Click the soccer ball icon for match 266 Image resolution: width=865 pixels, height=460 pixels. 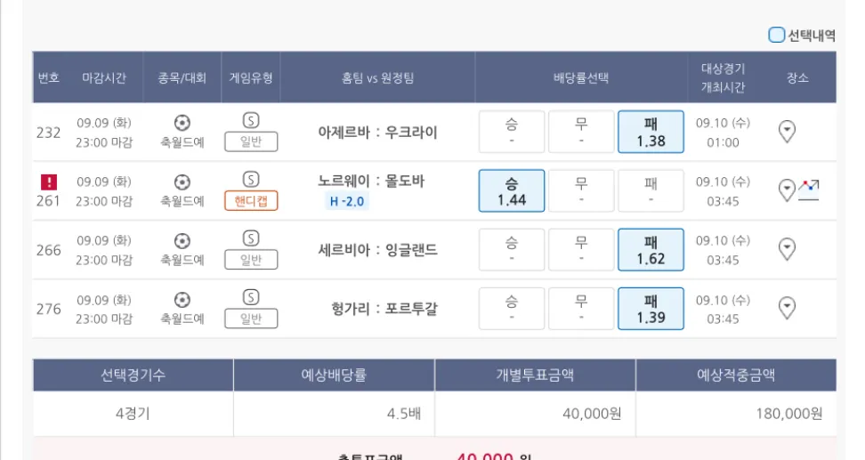(182, 240)
